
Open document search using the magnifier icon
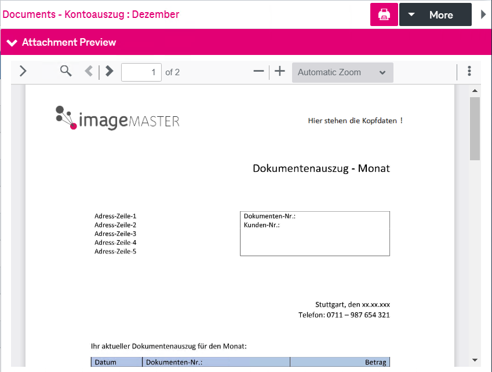pos(65,71)
